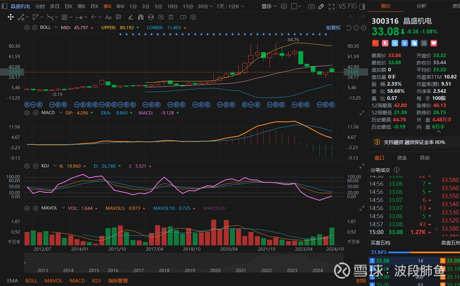Viewport: 460px width, 286px height.
Task: Switch to 日K daily candlestick view
Action: 69,6
